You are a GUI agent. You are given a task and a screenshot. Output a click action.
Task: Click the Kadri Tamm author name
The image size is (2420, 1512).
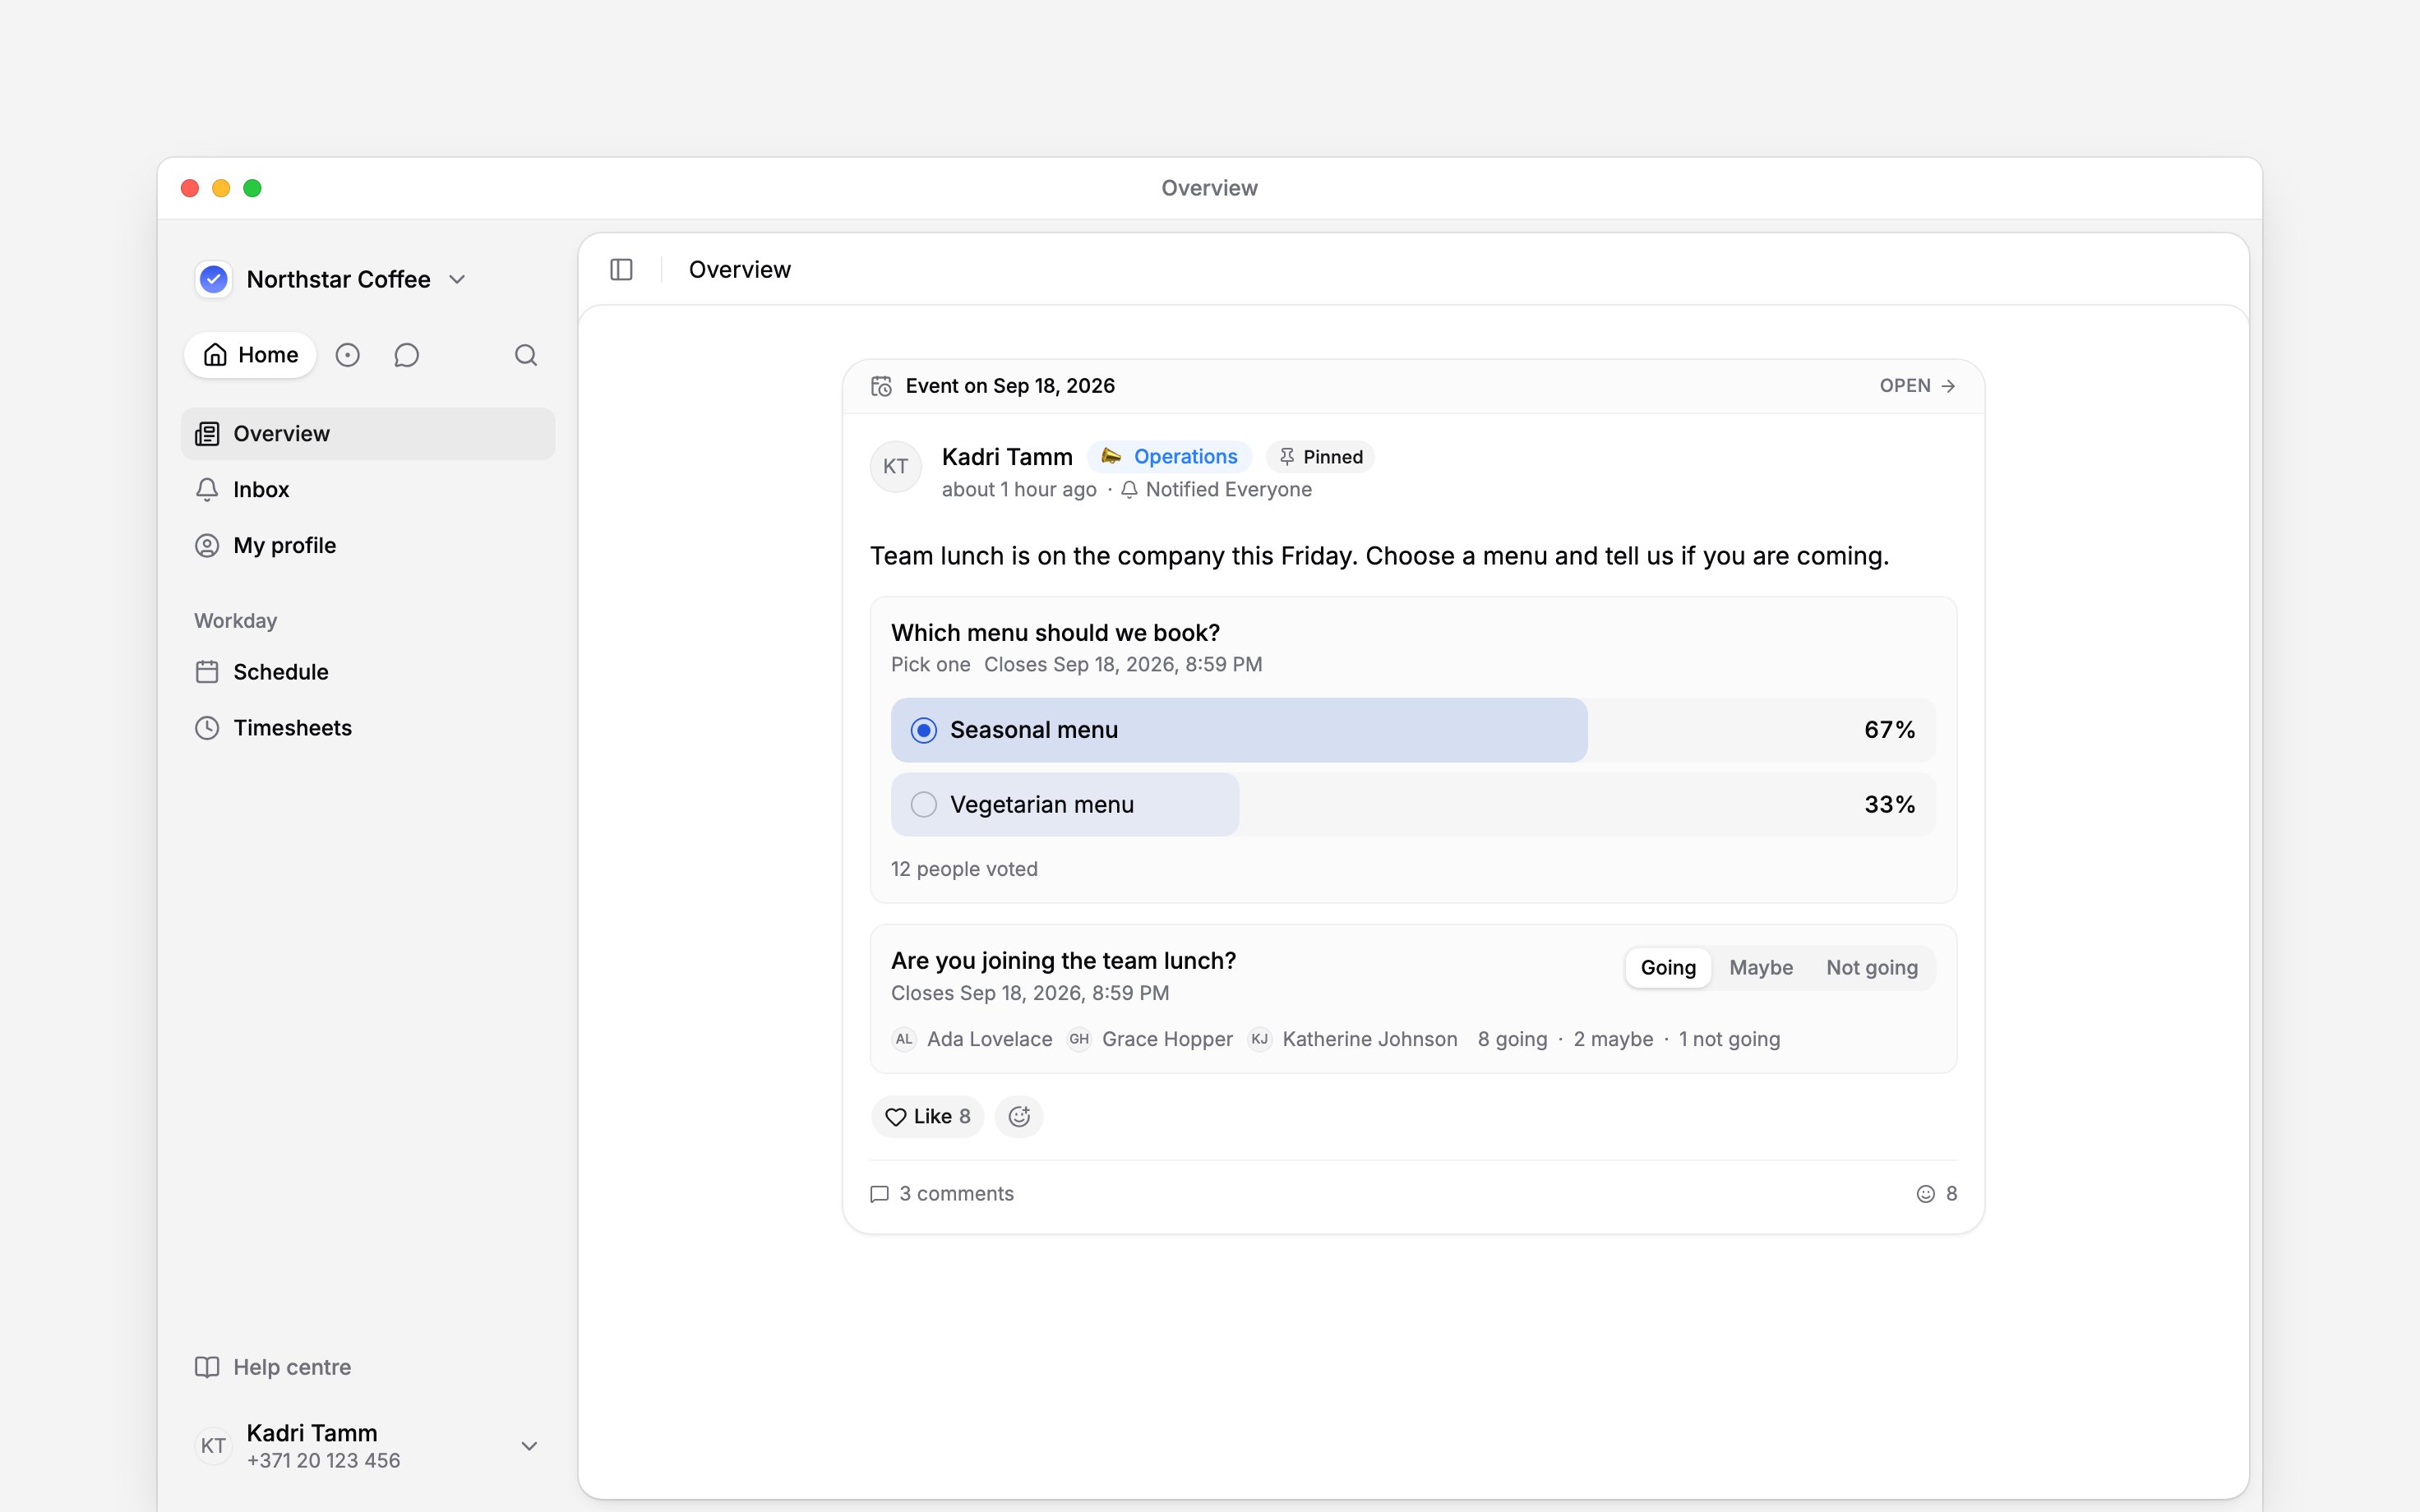coord(1007,457)
